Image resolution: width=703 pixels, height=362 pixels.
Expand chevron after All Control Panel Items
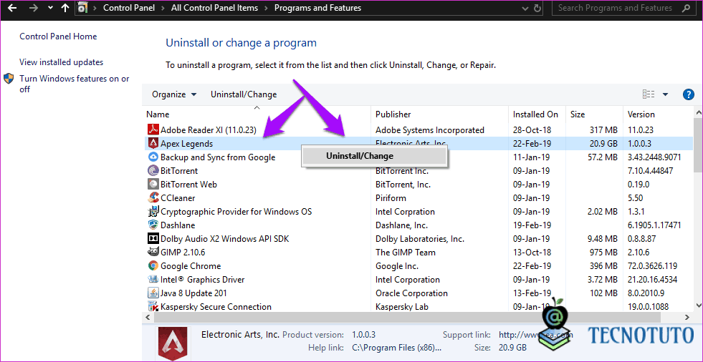pos(266,8)
